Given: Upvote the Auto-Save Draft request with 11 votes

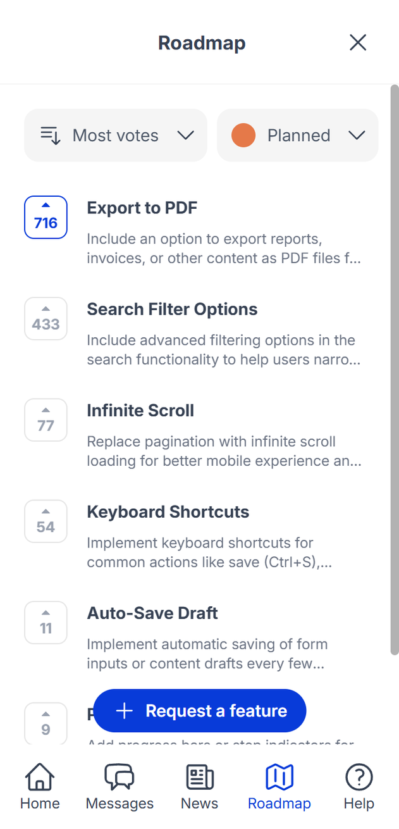Looking at the screenshot, I should [x=46, y=622].
